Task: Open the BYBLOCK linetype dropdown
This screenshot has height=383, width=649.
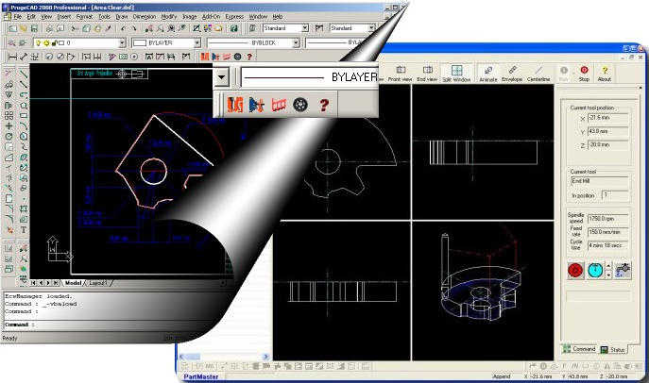Action: click(x=296, y=42)
